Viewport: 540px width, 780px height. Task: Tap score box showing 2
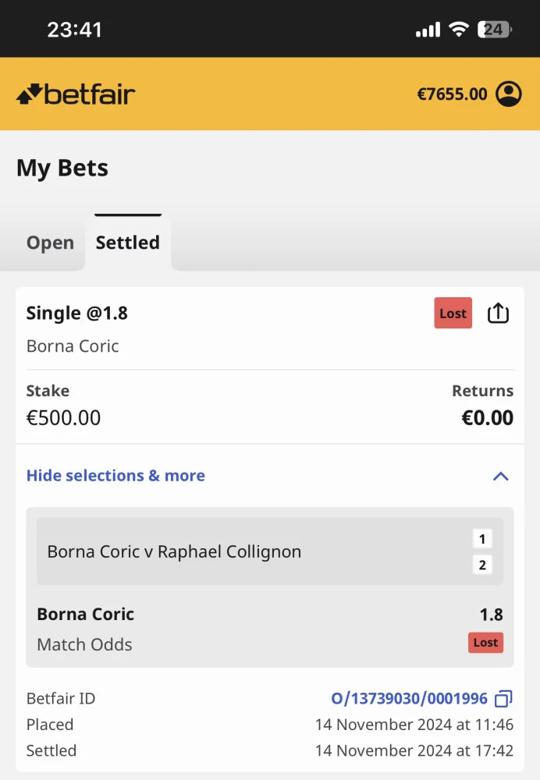[482, 565]
